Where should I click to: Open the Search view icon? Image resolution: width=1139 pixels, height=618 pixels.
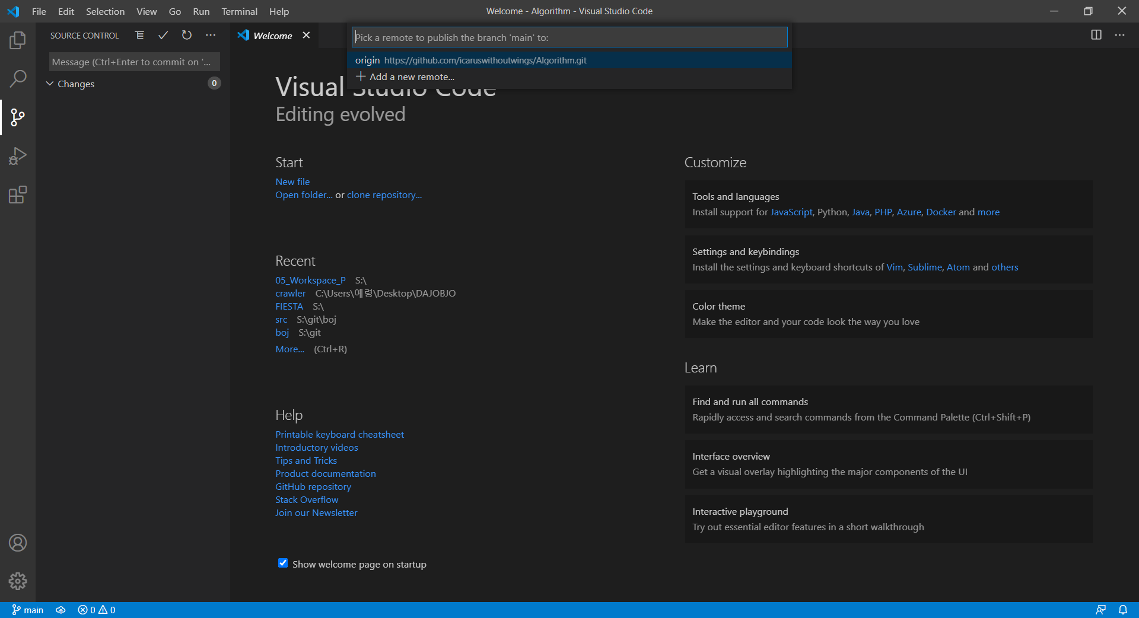coord(18,78)
